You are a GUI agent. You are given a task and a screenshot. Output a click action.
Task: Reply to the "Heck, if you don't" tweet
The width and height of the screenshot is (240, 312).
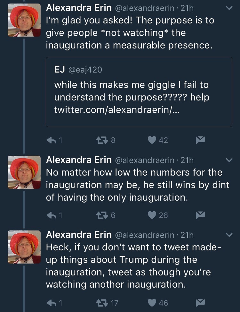[52, 302]
